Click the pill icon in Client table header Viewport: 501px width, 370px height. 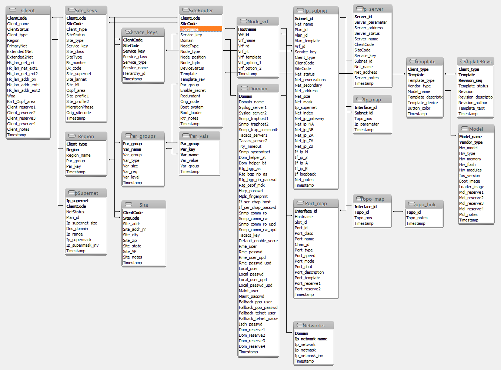point(13,10)
